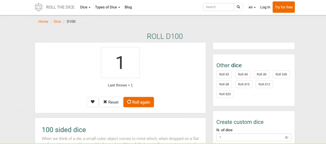Viewport: 326px width, 144px height.
Task: Focus the Search input field
Action: tap(218, 7)
